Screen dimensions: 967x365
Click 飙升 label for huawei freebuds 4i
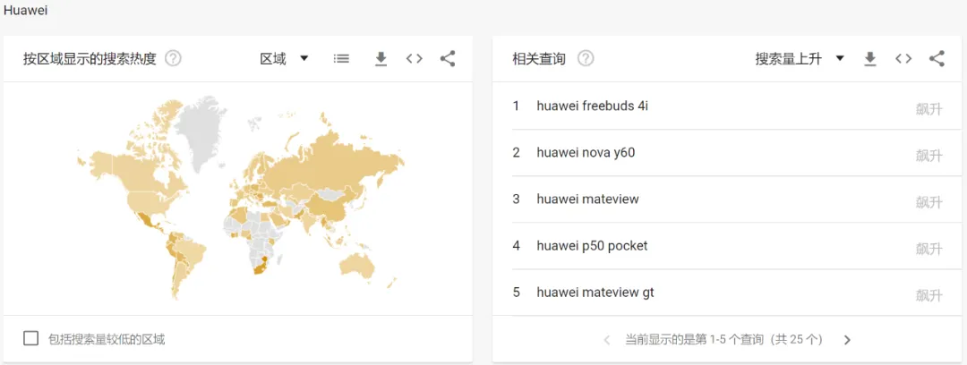point(929,110)
